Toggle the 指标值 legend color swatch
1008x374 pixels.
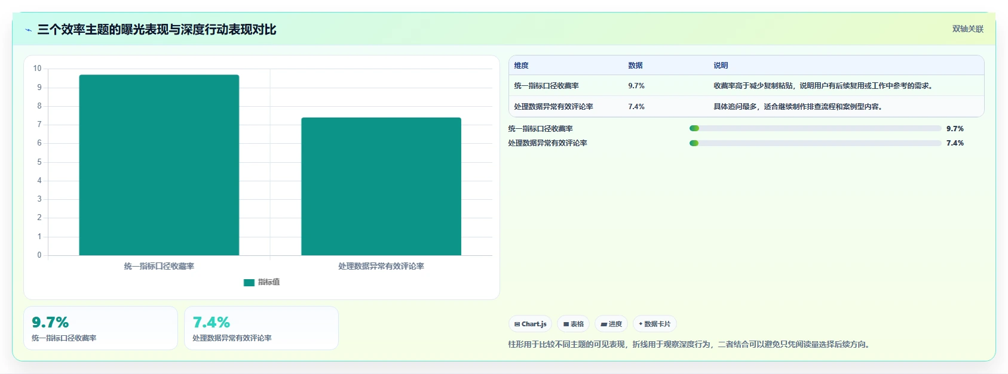[x=249, y=282]
